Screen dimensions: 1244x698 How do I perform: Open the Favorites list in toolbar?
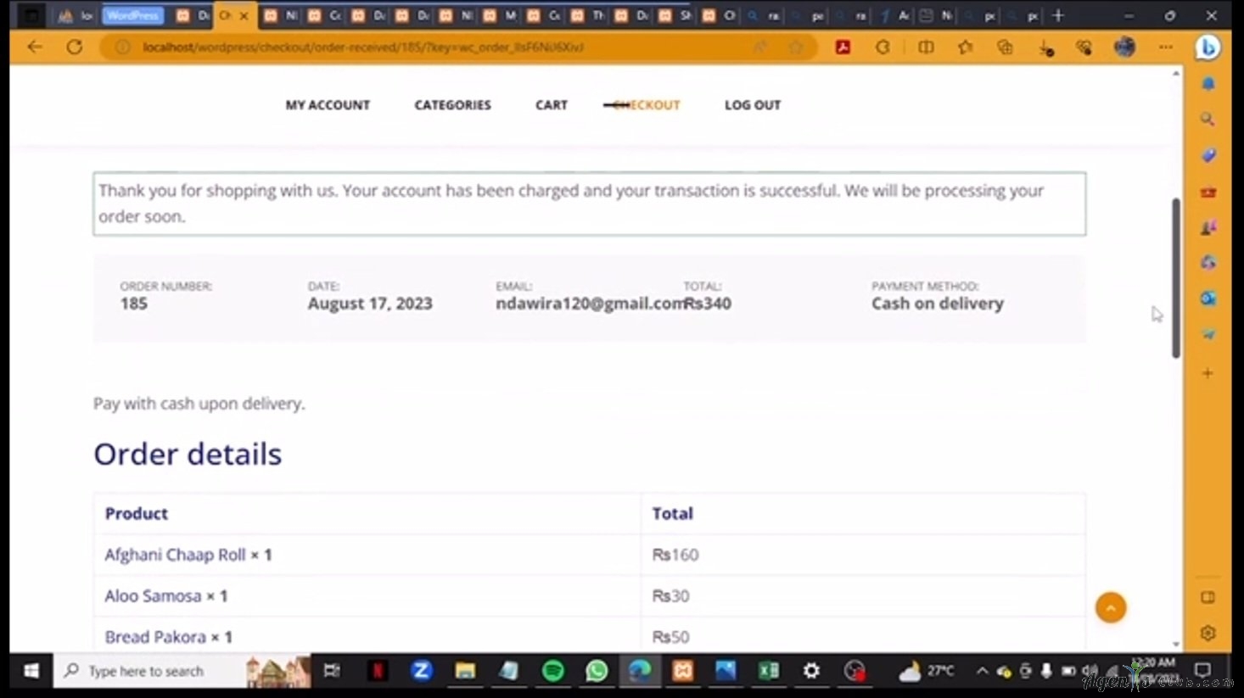coord(966,47)
